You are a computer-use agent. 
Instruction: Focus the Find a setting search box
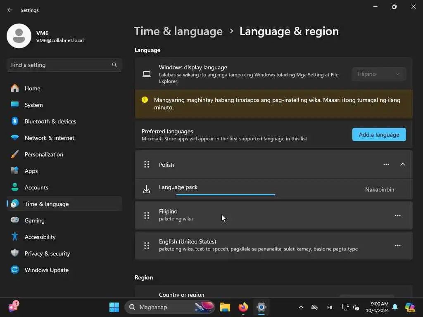(64, 65)
